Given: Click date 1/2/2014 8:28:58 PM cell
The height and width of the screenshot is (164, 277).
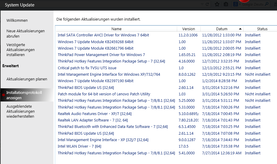Looking at the screenshot, I should 219,81.
